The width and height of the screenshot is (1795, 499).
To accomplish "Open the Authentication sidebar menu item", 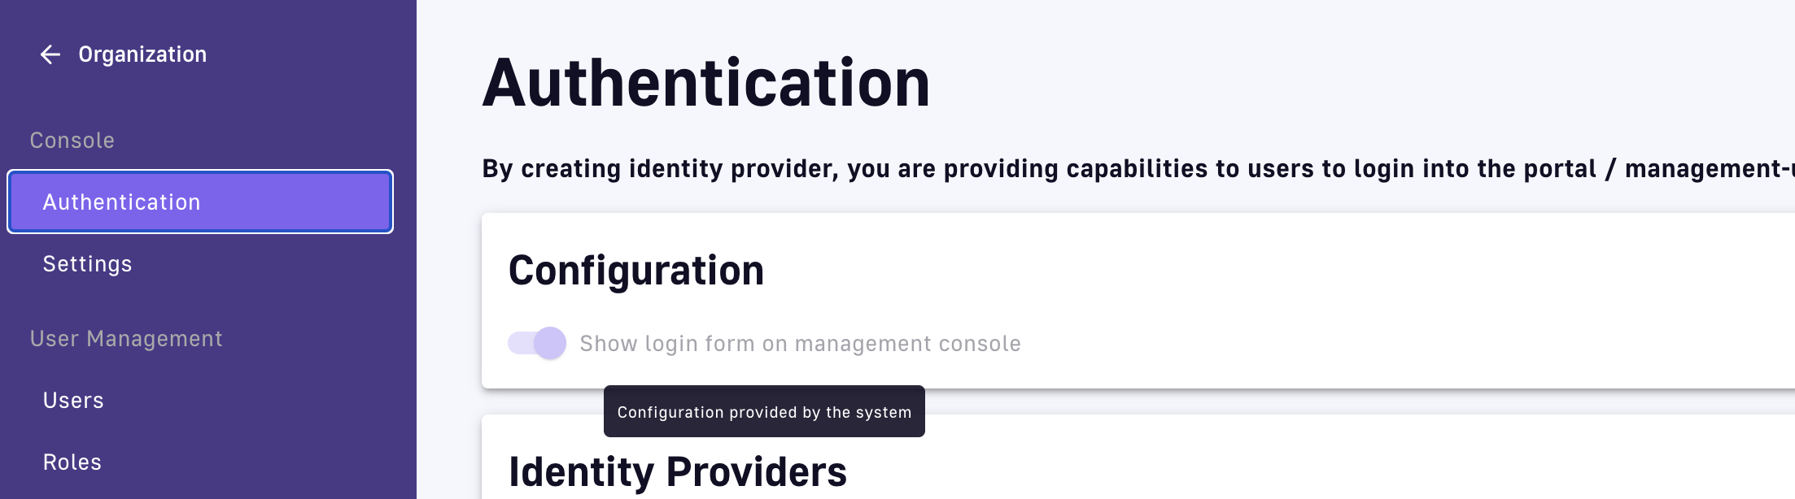I will (x=199, y=202).
